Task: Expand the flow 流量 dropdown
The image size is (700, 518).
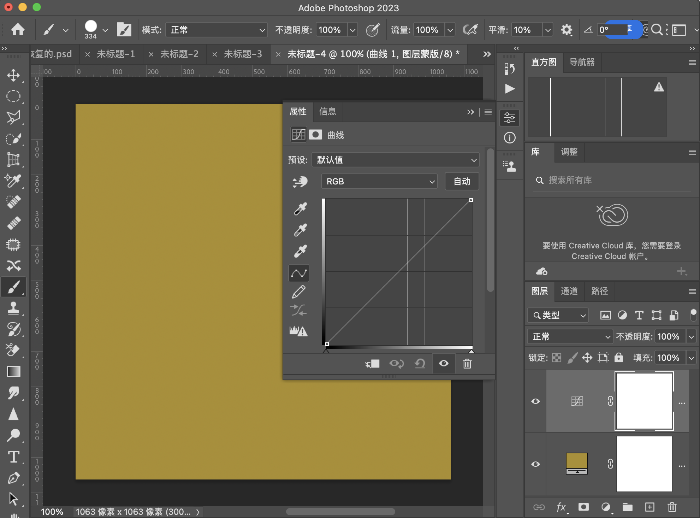Action: coord(450,30)
